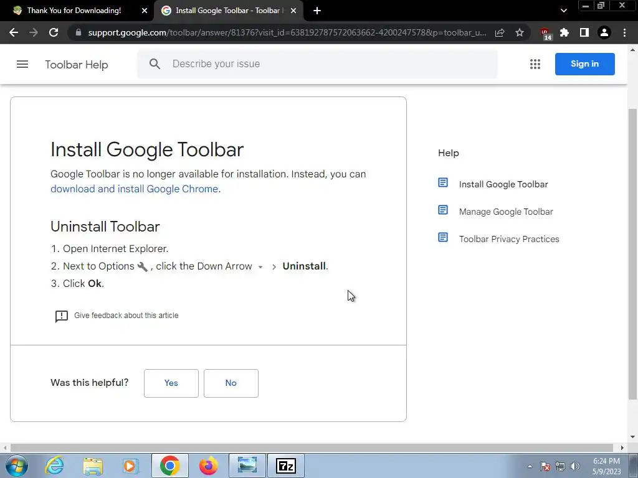Click the network tray icon

tap(560, 467)
